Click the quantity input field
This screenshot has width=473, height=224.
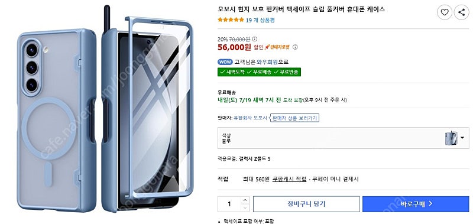pos(229,204)
